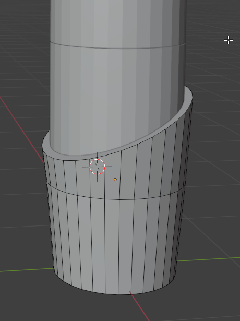Viewport: 240px width, 321px height.
Task: Click the orange object origin dot
Action: coord(115,180)
